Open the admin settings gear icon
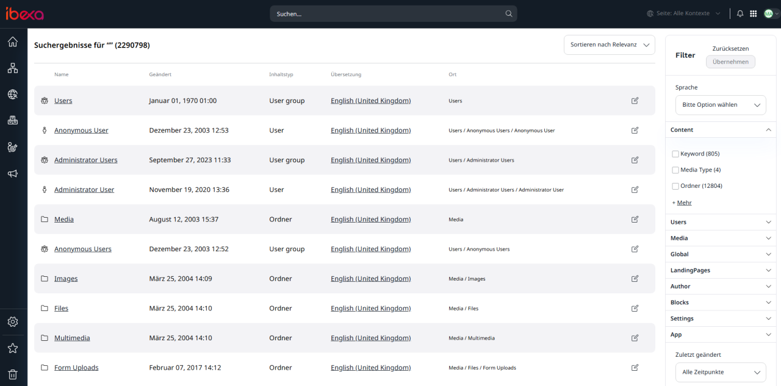781x386 pixels. pyautogui.click(x=13, y=321)
